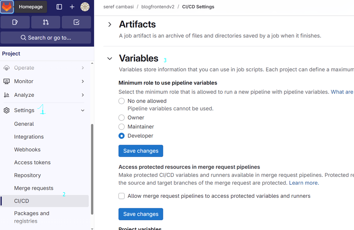Enable merge request pipelines protected access checkbox
This screenshot has height=230, width=354.
(121, 196)
